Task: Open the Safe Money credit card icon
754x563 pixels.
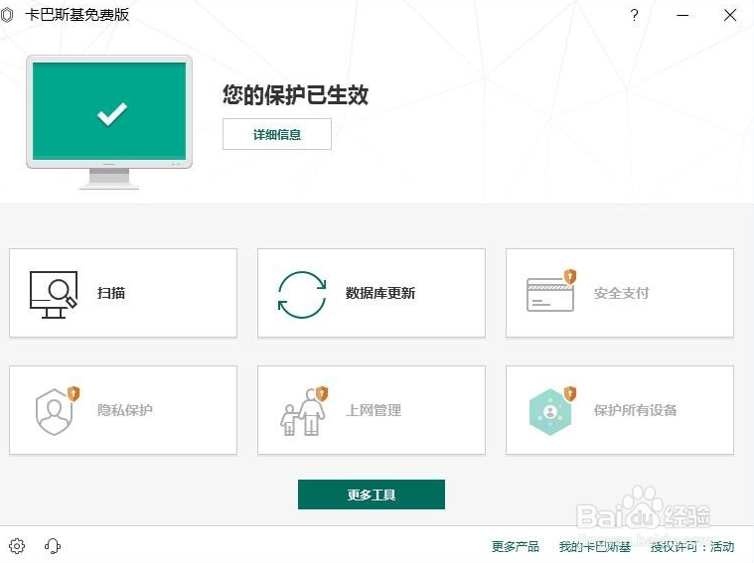Action: pyautogui.click(x=551, y=291)
